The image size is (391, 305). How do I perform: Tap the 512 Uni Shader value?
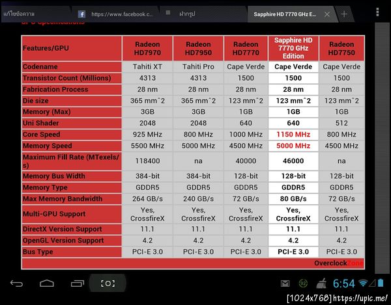point(341,123)
